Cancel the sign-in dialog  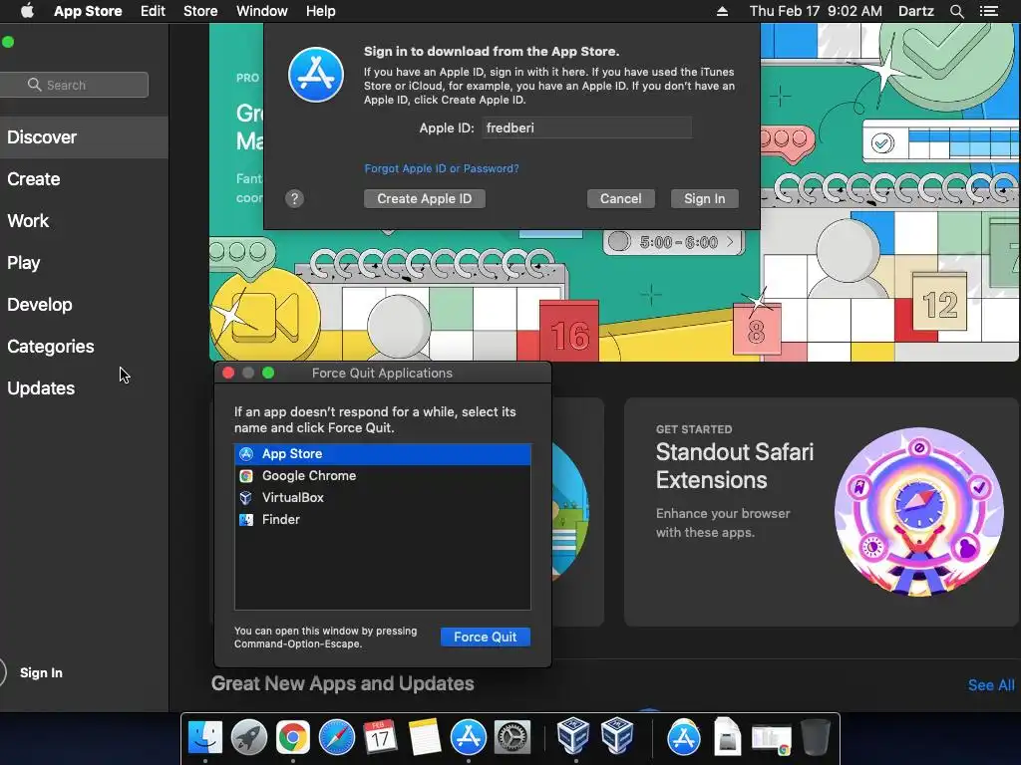click(x=620, y=198)
